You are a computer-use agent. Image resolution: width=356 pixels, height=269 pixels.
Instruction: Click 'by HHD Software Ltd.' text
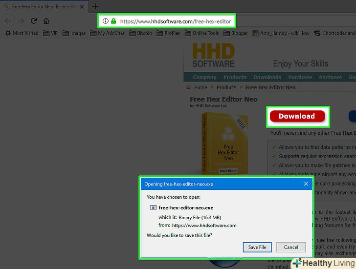208,105
